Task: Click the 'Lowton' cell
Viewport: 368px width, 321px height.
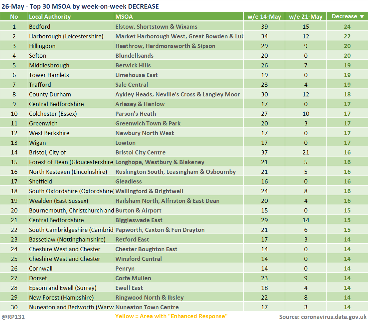Action: [x=179, y=143]
